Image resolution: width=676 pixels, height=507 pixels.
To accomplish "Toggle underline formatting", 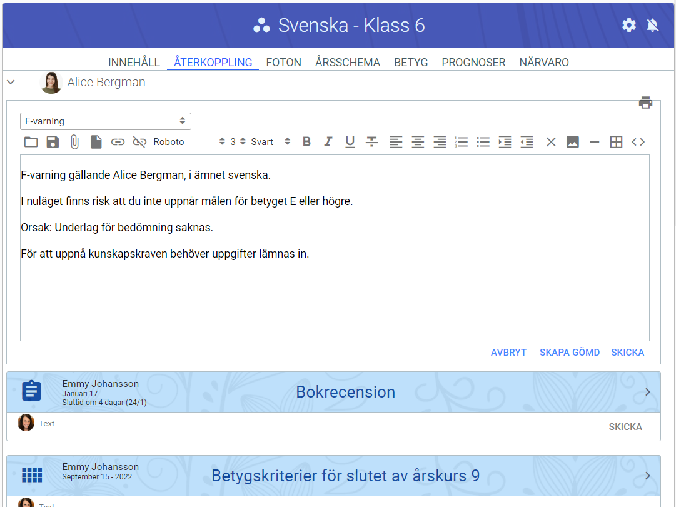I will [x=350, y=142].
